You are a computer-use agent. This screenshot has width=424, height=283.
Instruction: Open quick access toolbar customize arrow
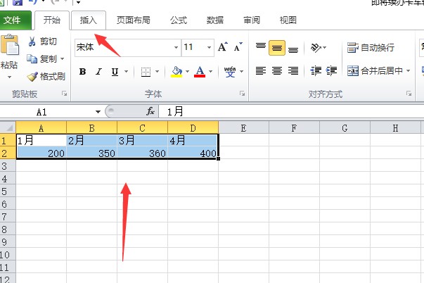[79, 2]
